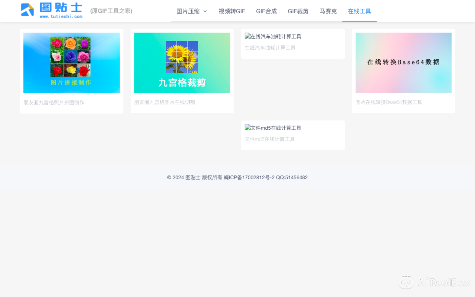Open the GIF裁剪 page
This screenshot has width=475, height=297.
pyautogui.click(x=298, y=11)
